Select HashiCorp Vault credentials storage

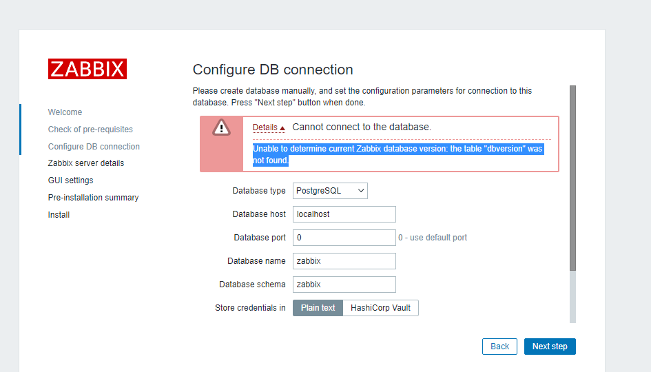380,308
